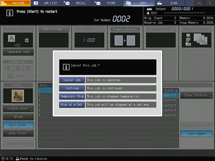Confirm with the Cancel Job button

click(72, 80)
